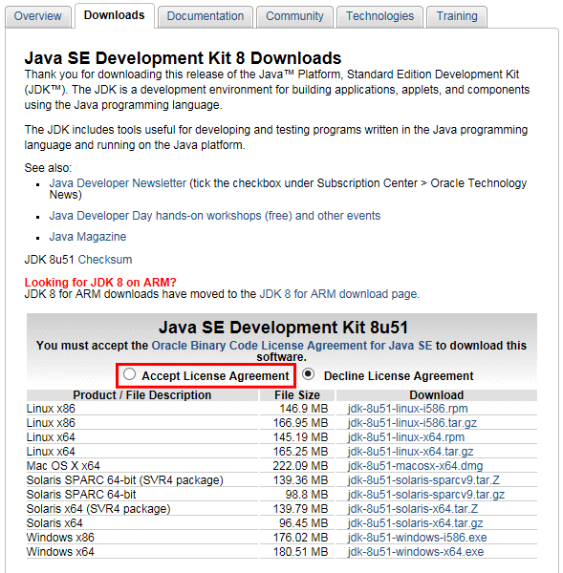This screenshot has width=563, height=573.
Task: Download jdk-8u51-solaris-x64.tar.Z
Action: [x=413, y=509]
